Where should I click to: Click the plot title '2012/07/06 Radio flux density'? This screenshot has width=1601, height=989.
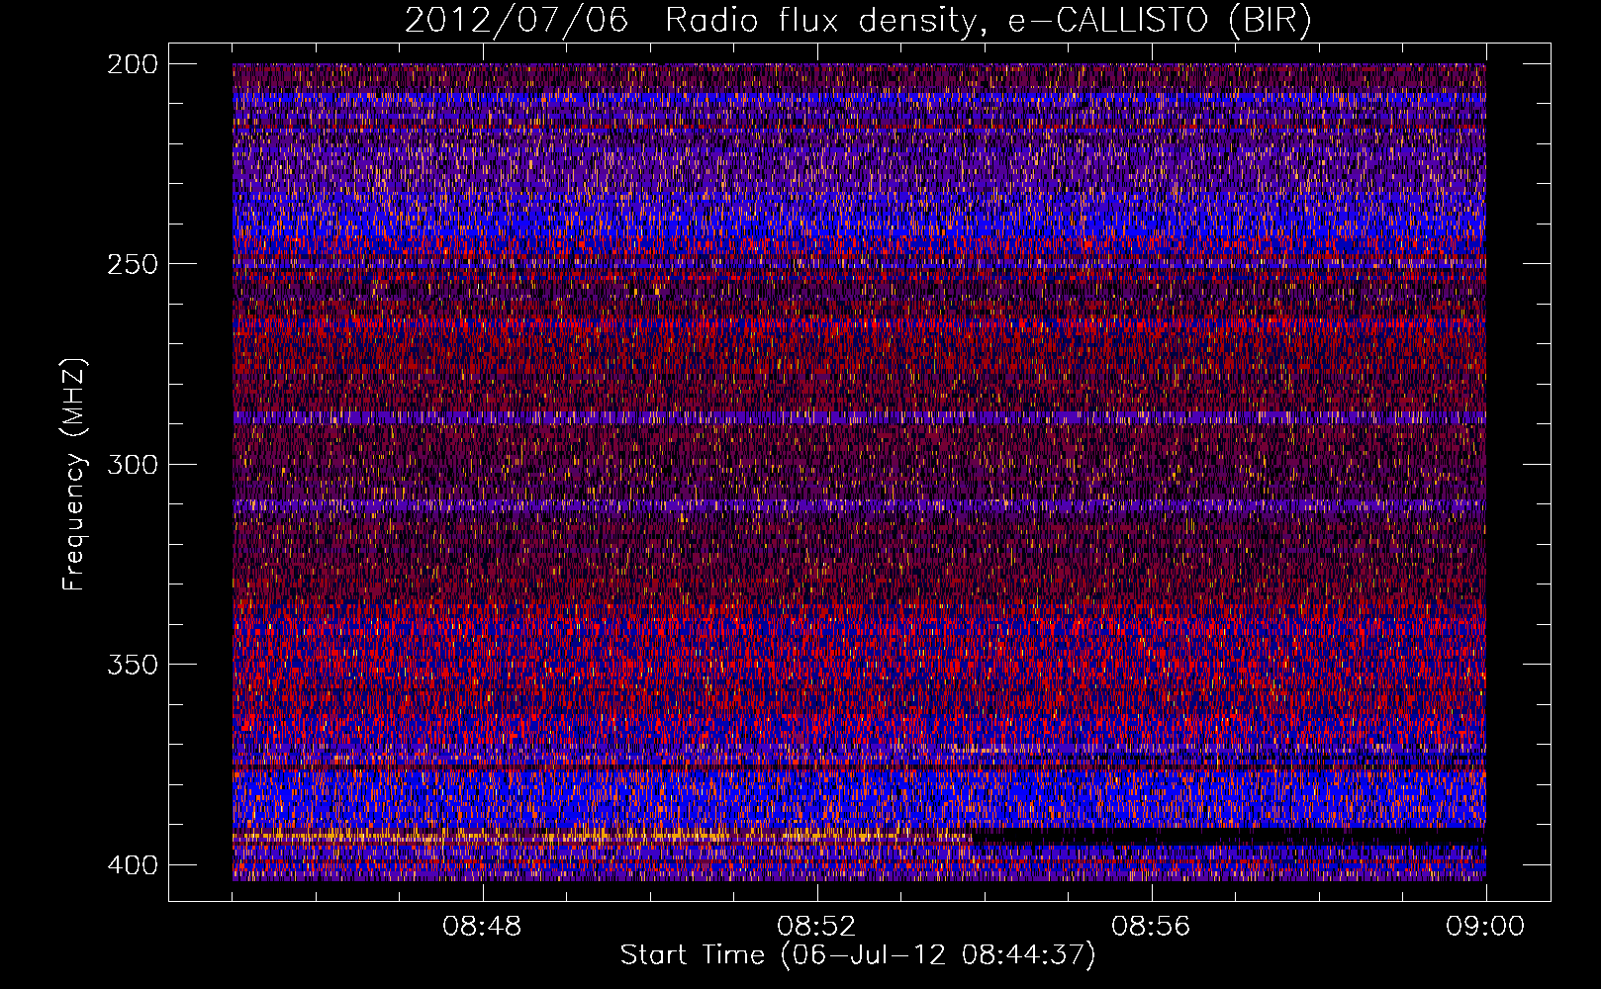[858, 20]
